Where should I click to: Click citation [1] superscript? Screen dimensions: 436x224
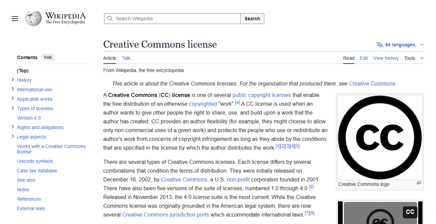click(x=278, y=146)
